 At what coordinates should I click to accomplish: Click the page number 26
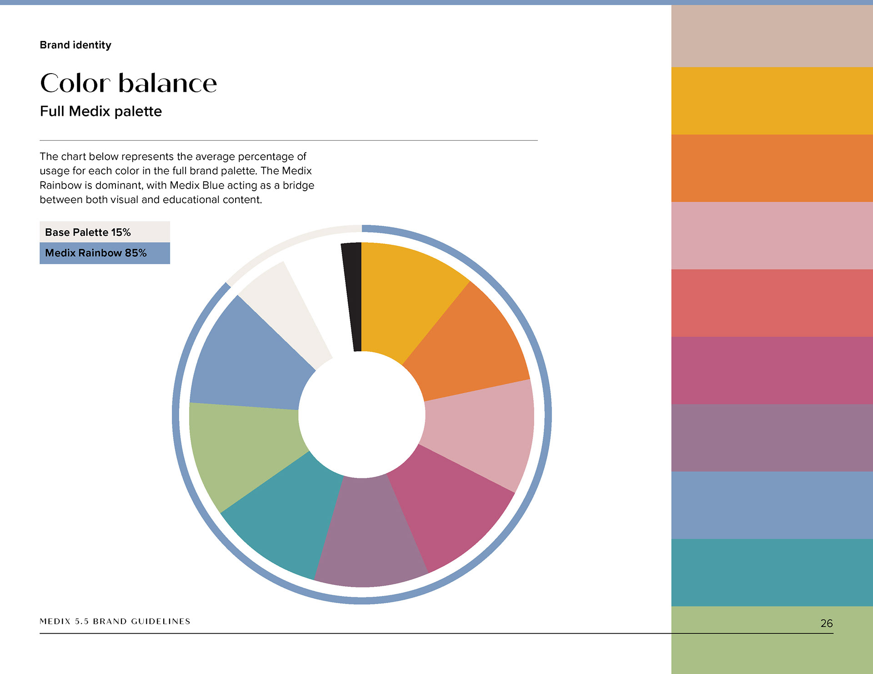point(826,623)
